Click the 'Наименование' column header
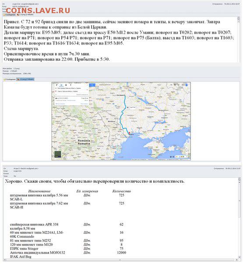The height and width of the screenshot is (264, 243). [x=39, y=191]
